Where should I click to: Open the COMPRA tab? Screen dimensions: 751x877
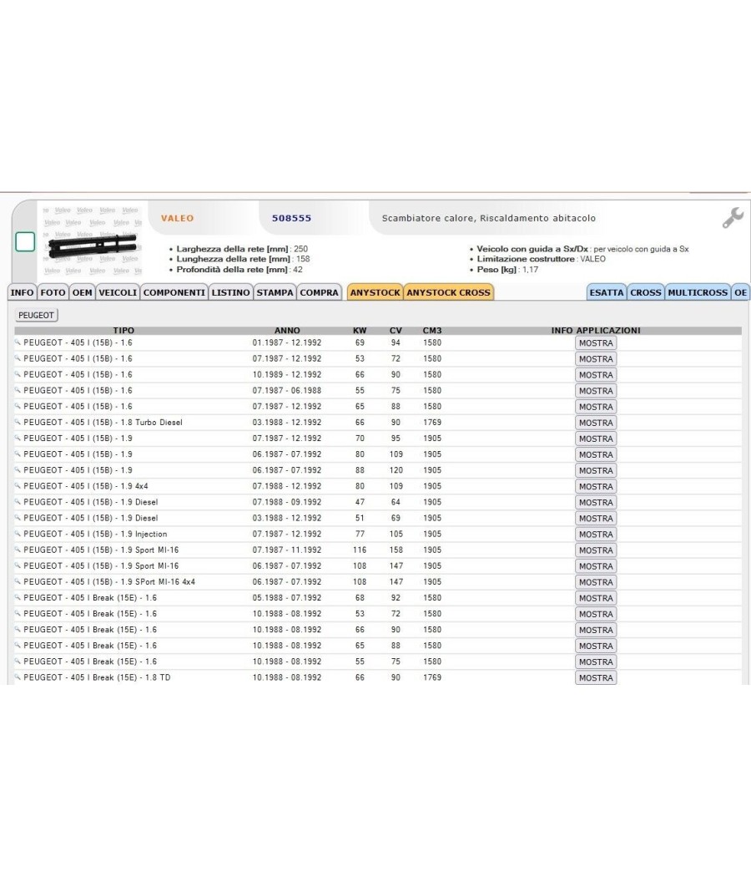click(x=319, y=292)
